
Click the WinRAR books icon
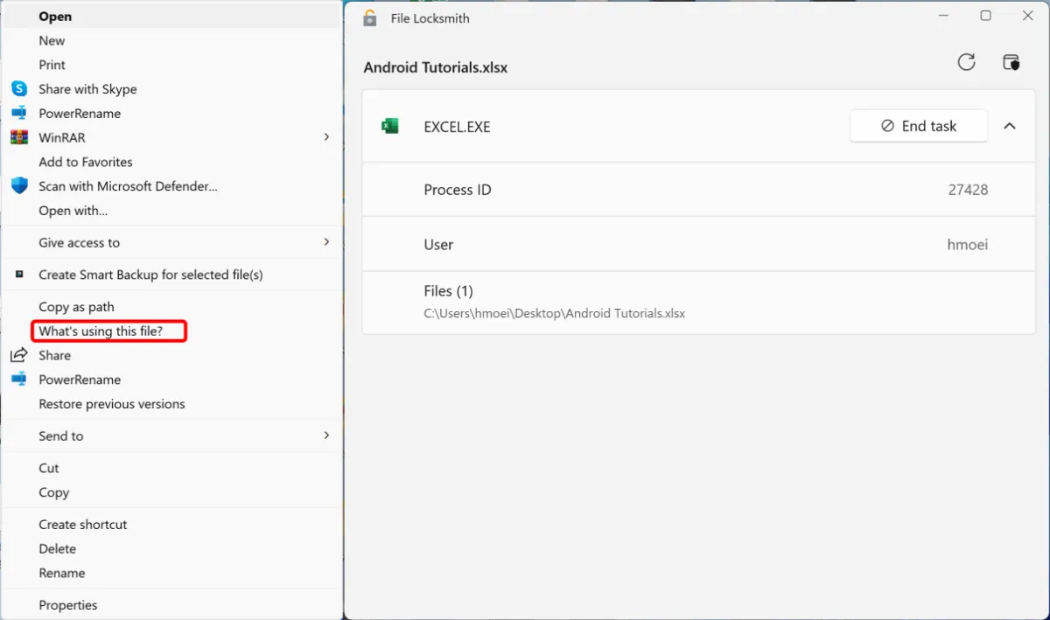pyautogui.click(x=19, y=137)
